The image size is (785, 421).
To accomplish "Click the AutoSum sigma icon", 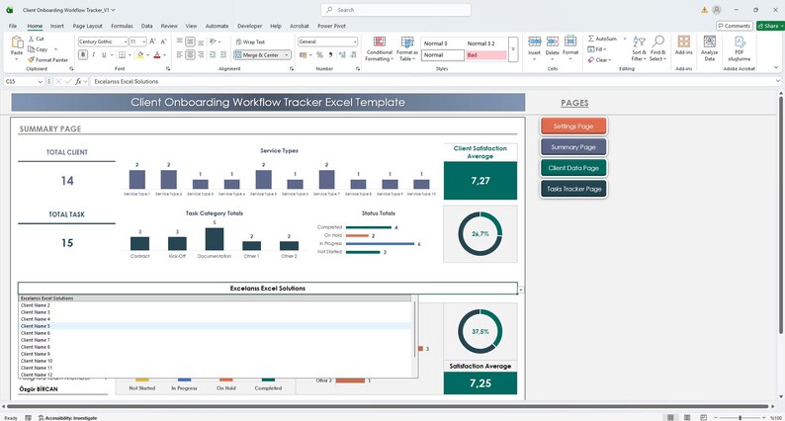I will point(591,39).
